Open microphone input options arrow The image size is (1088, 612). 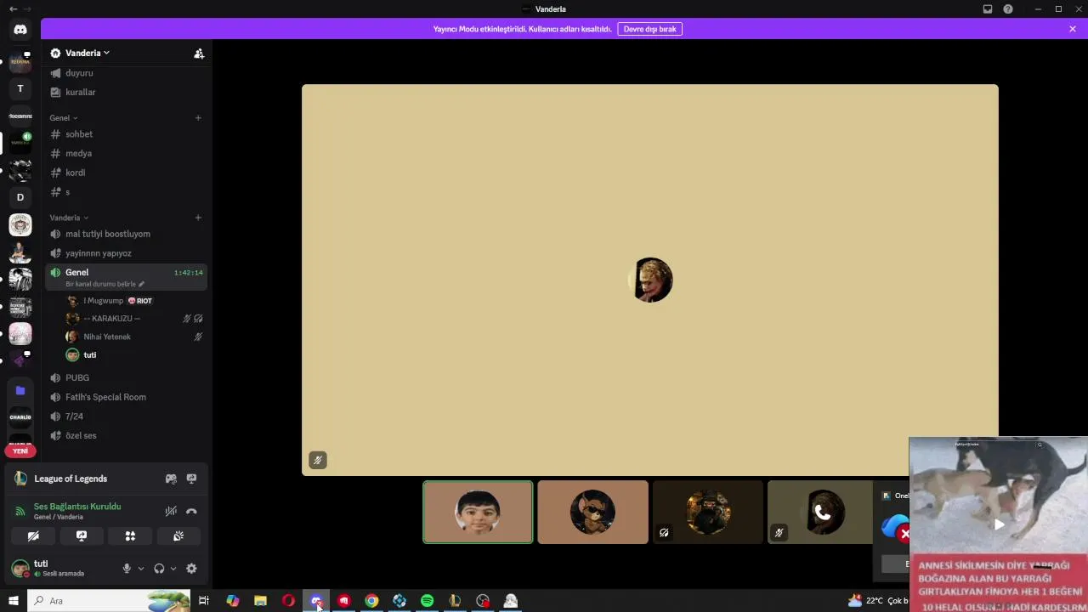(141, 569)
